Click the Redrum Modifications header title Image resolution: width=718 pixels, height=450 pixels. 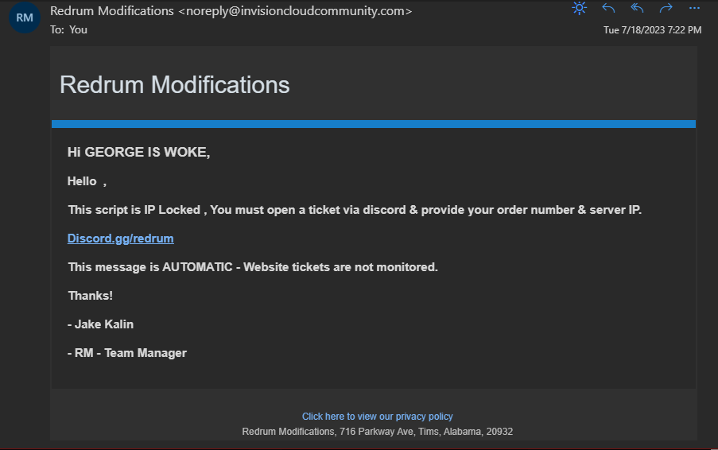click(174, 84)
